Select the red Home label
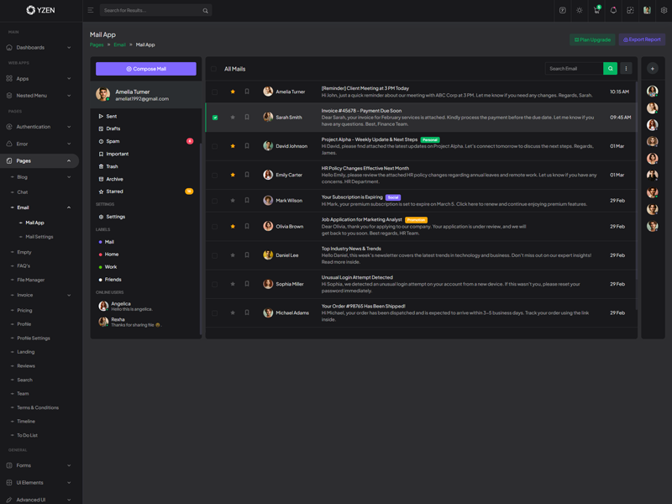This screenshot has height=504, width=672. pos(111,255)
